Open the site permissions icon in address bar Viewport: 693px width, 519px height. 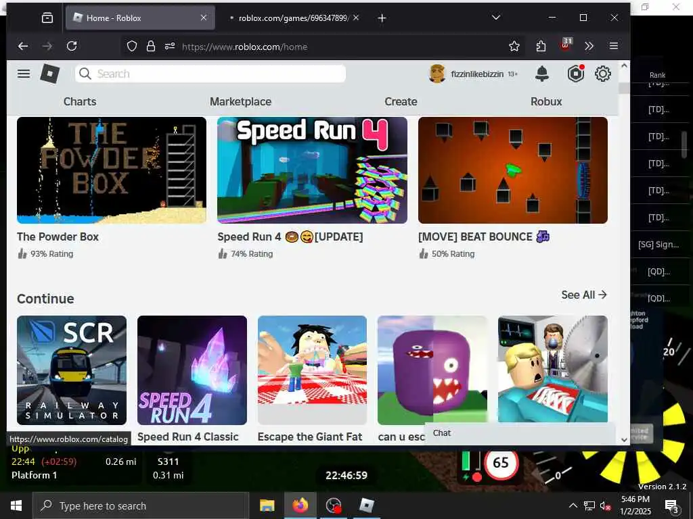pos(170,47)
